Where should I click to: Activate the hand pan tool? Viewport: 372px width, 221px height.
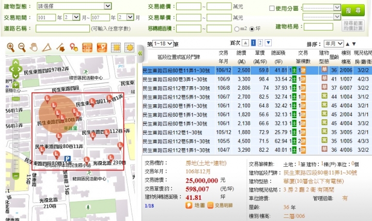pos(34,48)
